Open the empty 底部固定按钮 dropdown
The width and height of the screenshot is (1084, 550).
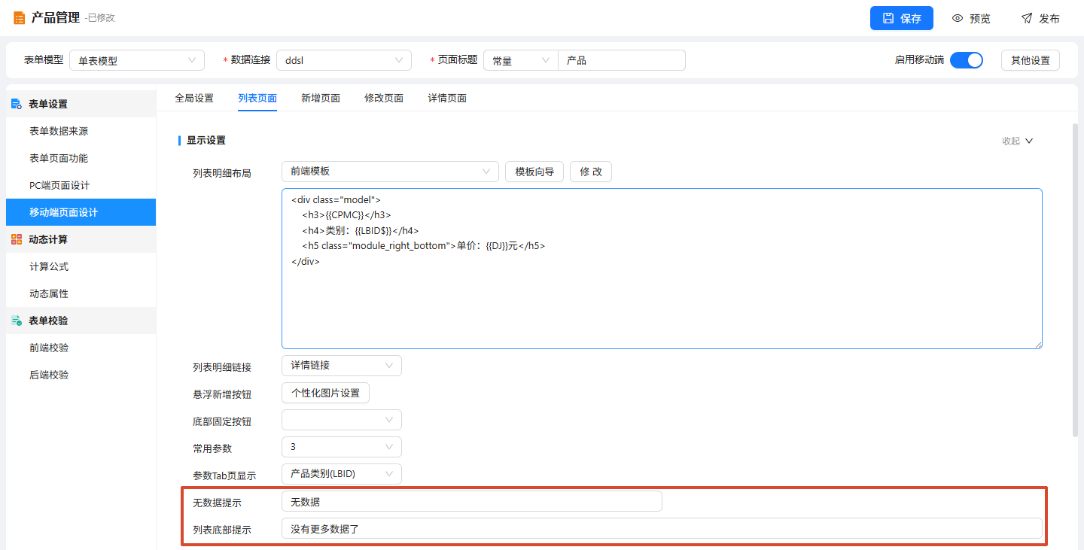342,420
